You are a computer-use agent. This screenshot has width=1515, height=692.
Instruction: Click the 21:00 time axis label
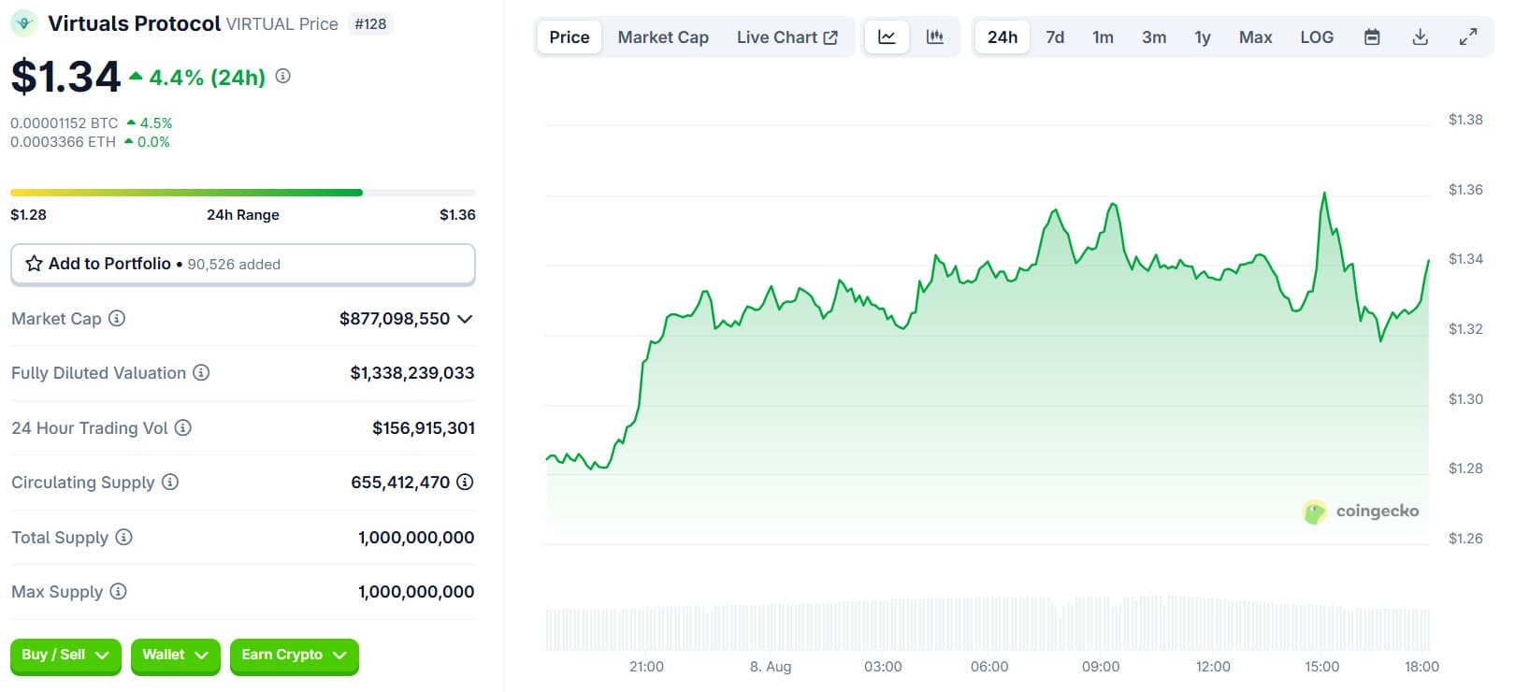(x=646, y=667)
